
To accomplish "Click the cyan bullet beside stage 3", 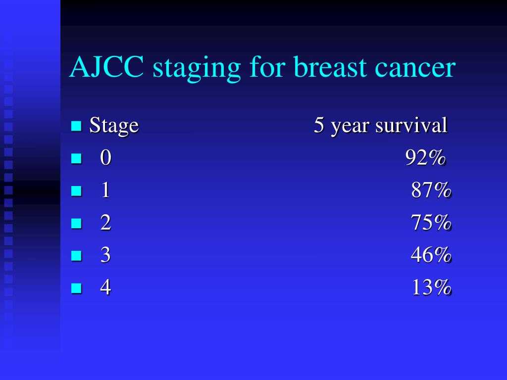I will pyautogui.click(x=76, y=256).
